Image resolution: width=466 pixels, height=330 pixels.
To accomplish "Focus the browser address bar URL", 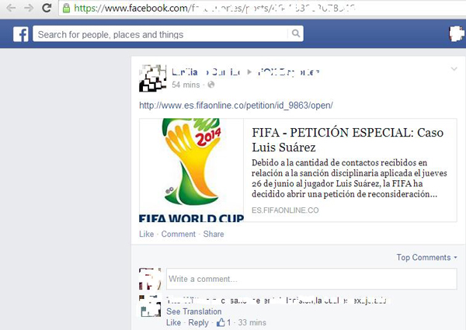I will click(214, 8).
